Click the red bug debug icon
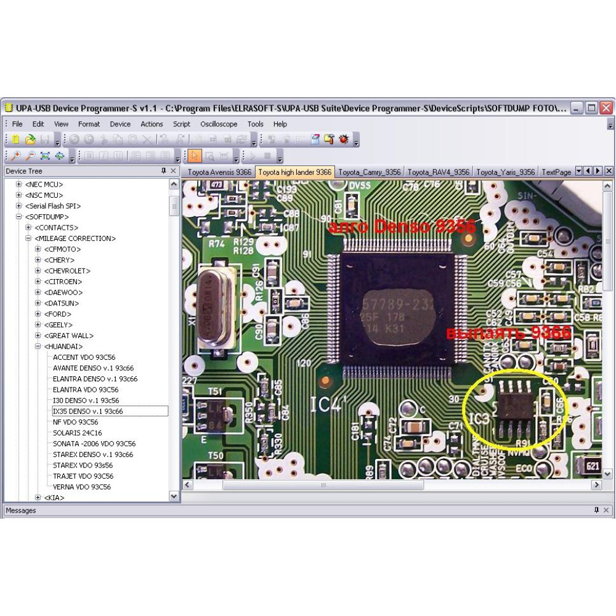The image size is (616, 616). 344,139
